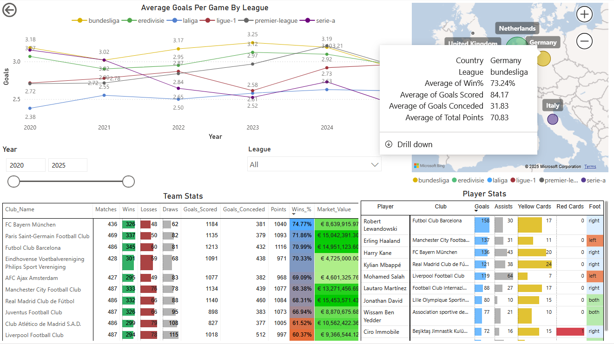Image resolution: width=614 pixels, height=344 pixels.
Task: Select the FC Bayern München row
Action: (x=30, y=225)
